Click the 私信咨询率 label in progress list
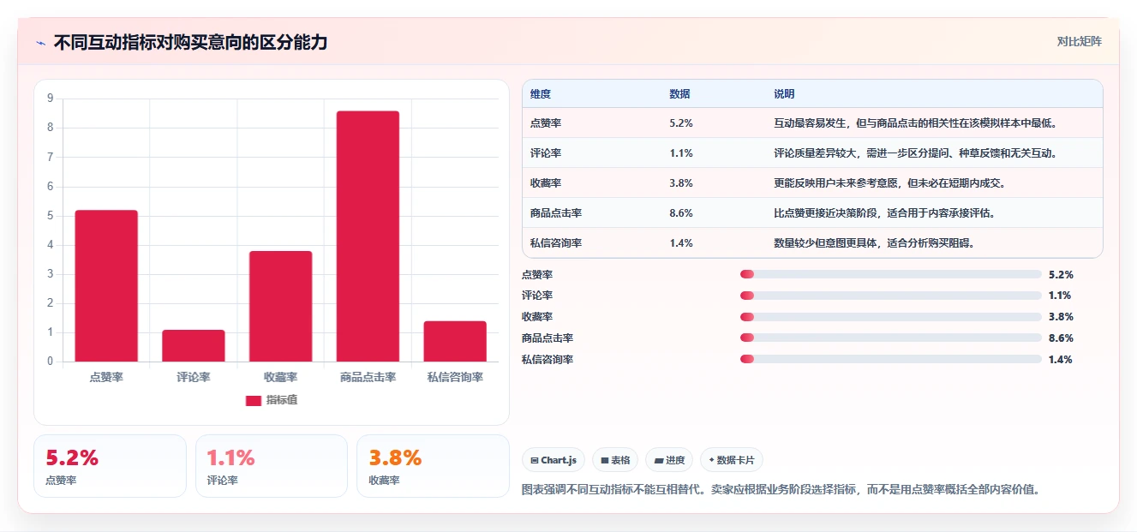 point(548,360)
